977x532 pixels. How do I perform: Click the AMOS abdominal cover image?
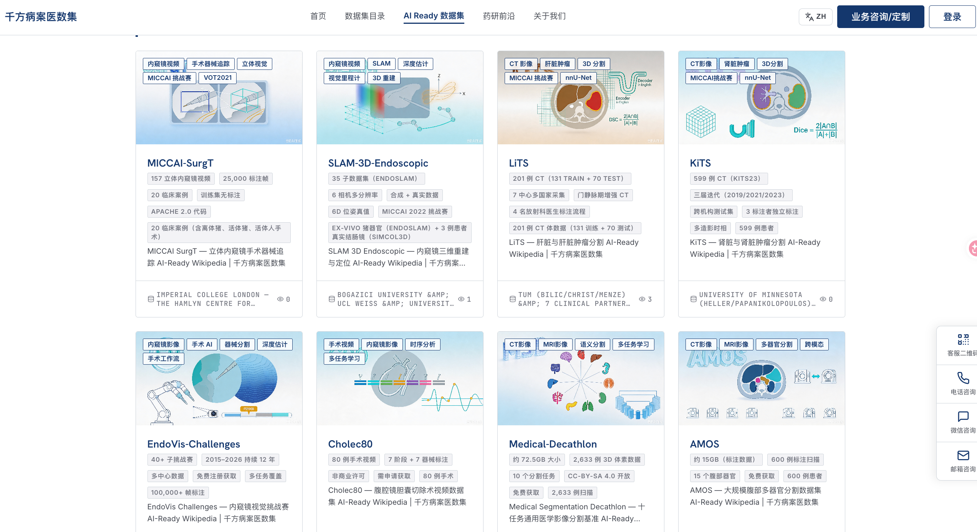pyautogui.click(x=762, y=378)
